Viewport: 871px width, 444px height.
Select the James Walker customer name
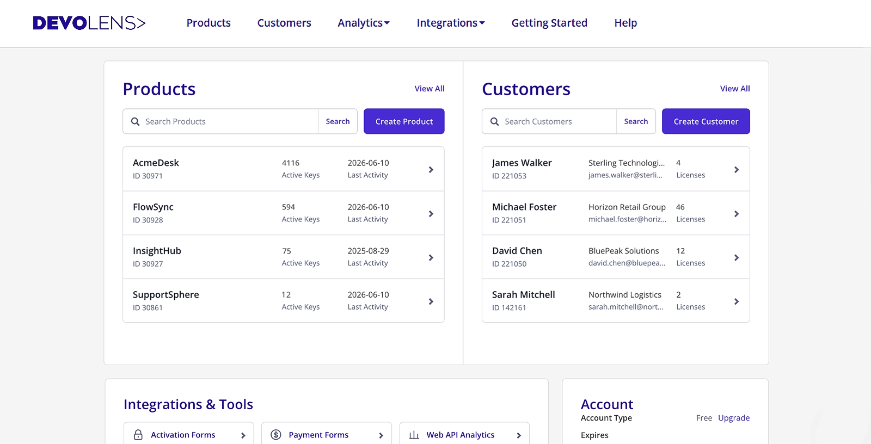click(522, 163)
